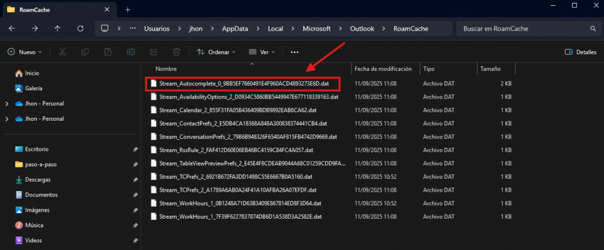Viewport: 604px width, 250px height.
Task: Click the Share icon in toolbar
Action: pos(154,52)
